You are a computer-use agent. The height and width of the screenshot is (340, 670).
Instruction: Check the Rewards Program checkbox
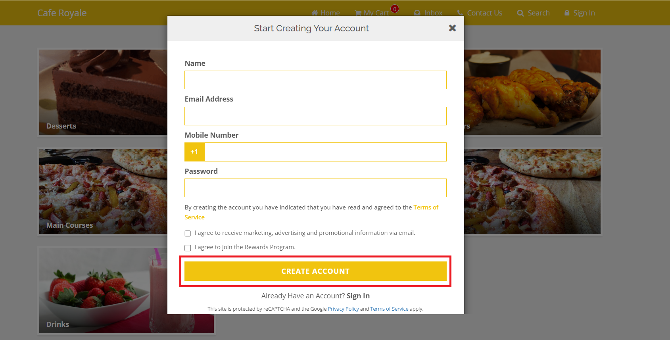click(188, 248)
